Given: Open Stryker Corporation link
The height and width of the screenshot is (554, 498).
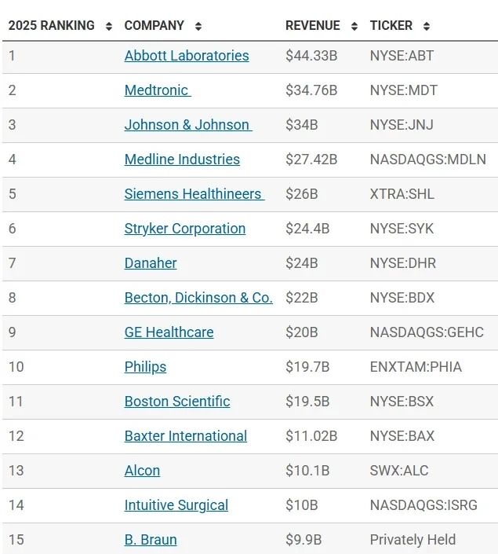Looking at the screenshot, I should click(185, 229).
